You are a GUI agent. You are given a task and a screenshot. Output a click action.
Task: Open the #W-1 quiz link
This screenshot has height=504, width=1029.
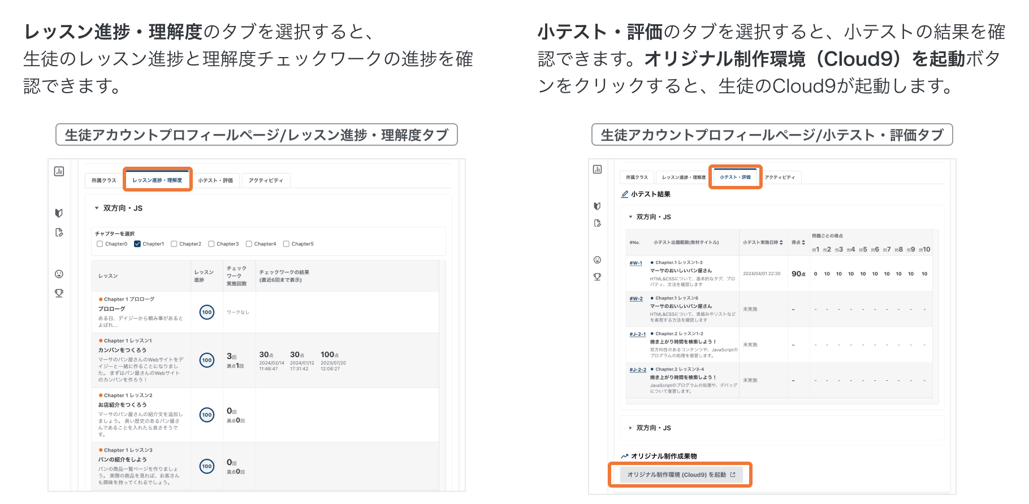[x=635, y=263]
